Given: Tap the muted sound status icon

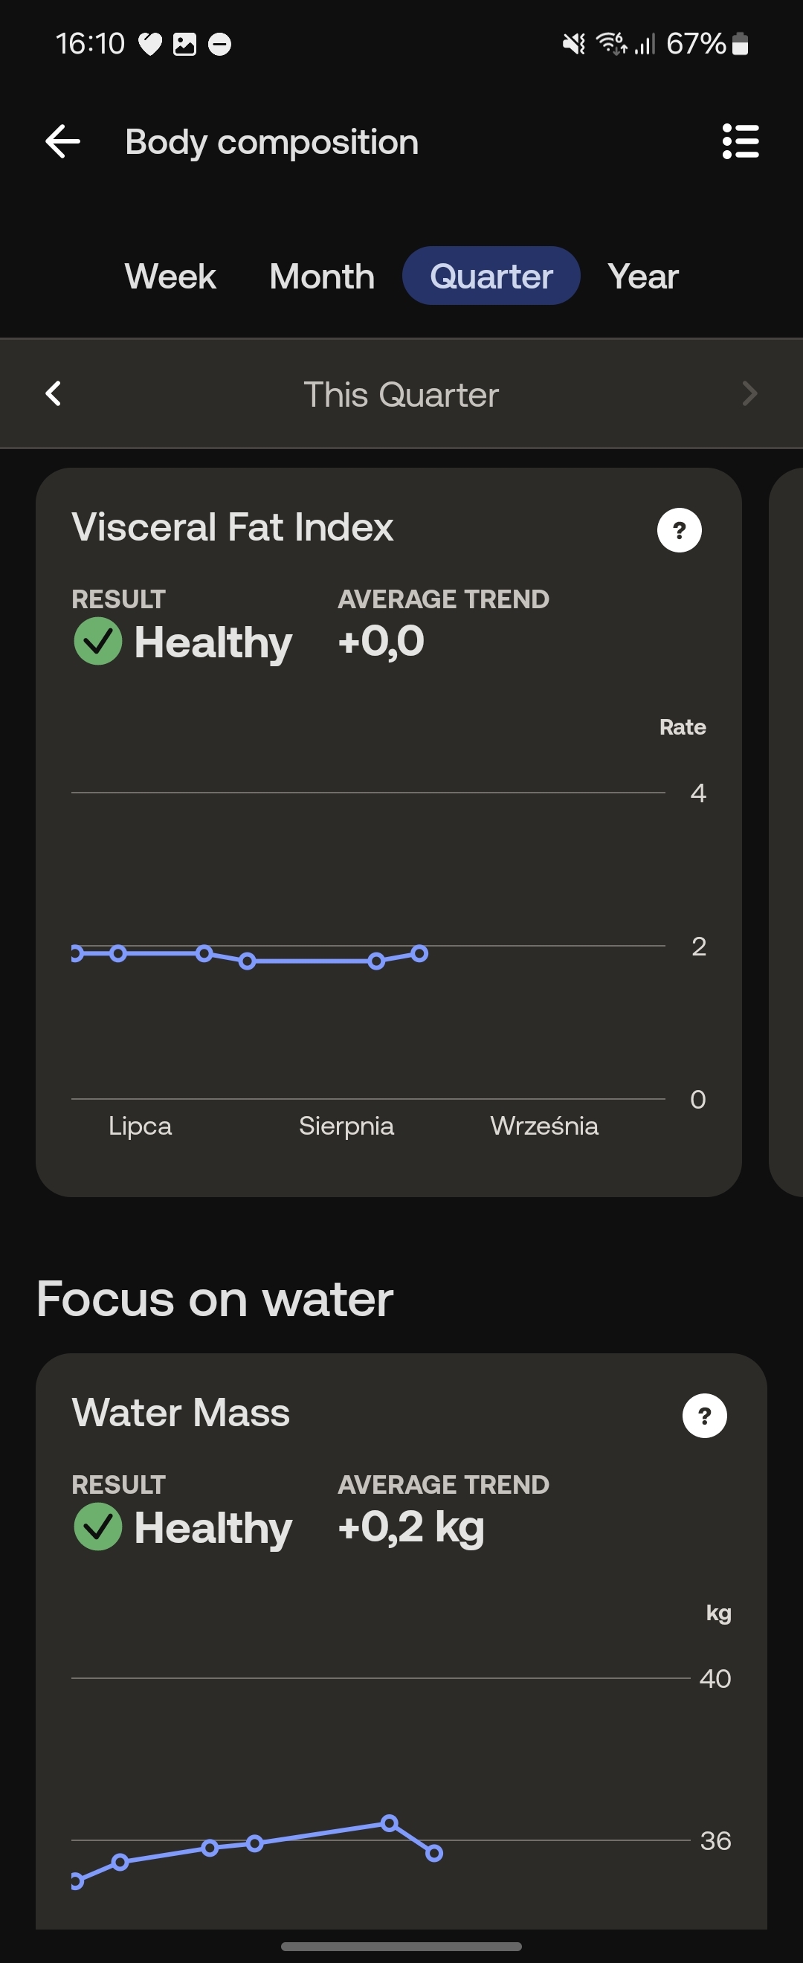Looking at the screenshot, I should [x=574, y=44].
